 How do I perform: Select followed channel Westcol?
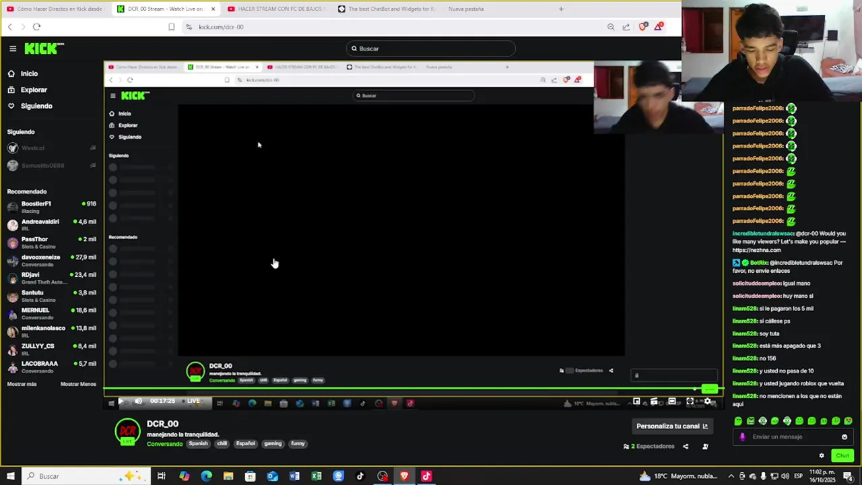(51, 148)
